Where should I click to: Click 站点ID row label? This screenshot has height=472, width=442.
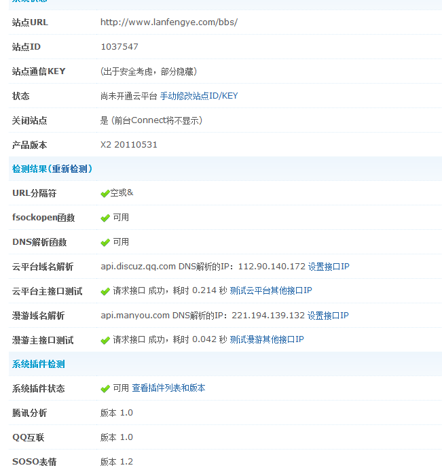coord(26,47)
